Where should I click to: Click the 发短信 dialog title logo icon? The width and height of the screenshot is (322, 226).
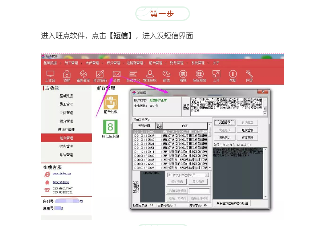(x=134, y=93)
